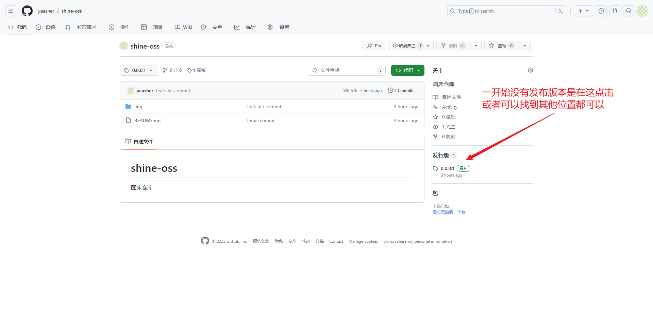Star the repository with 星标 button

pos(502,45)
